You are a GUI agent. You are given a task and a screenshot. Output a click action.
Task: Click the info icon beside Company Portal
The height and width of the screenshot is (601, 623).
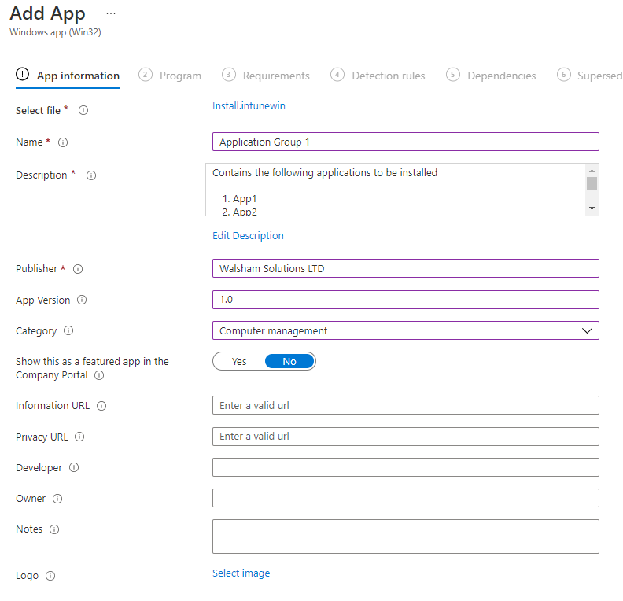click(x=99, y=375)
